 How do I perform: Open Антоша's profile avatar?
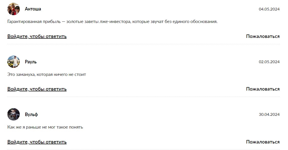[x=14, y=9]
